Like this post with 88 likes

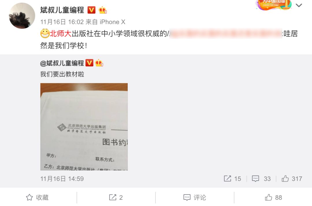[x=273, y=197]
